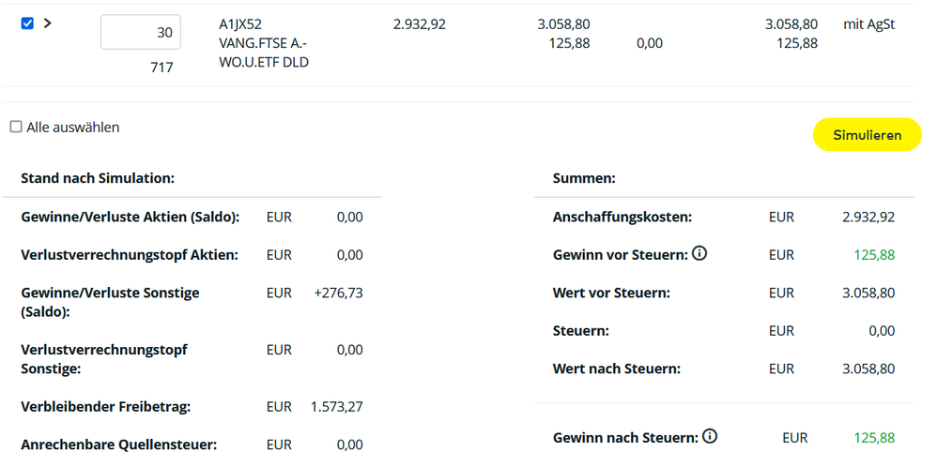Click info icon beside Gewinn vor Steuern
Viewport: 937px width, 467px height.
click(x=699, y=253)
